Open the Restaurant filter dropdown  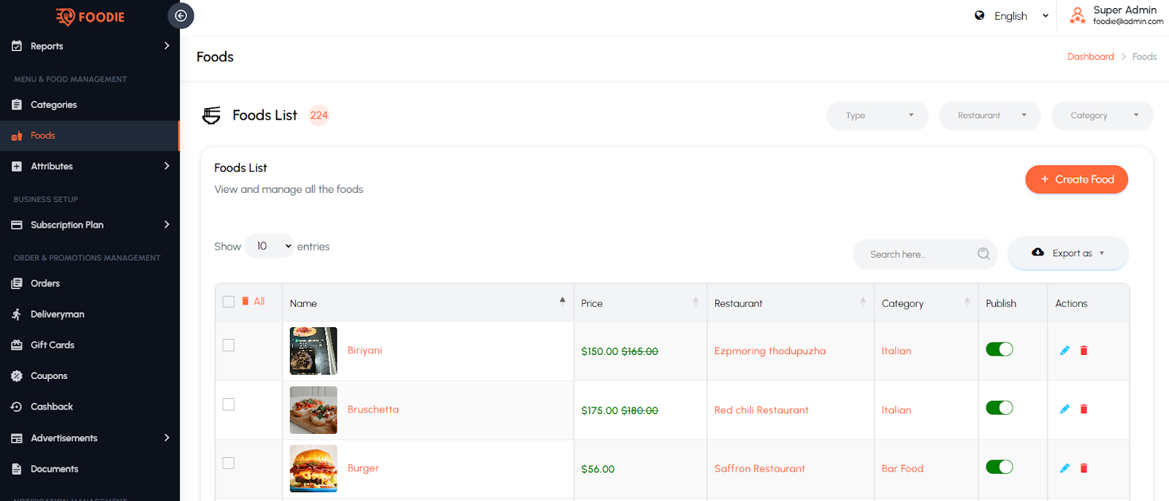989,115
